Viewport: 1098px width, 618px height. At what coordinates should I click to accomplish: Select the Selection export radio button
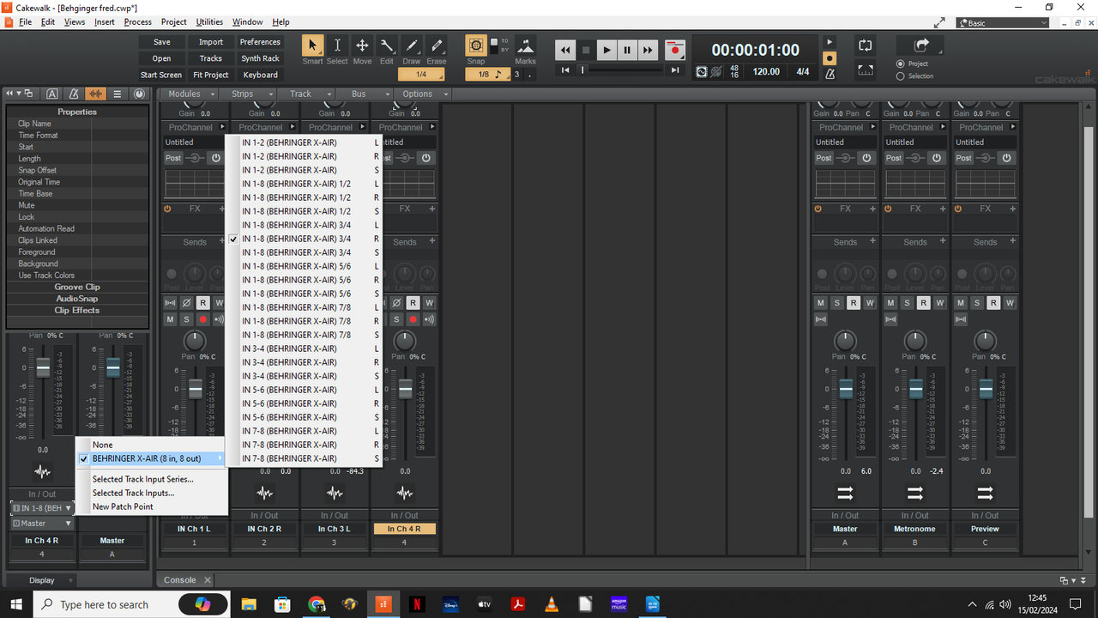pyautogui.click(x=900, y=76)
